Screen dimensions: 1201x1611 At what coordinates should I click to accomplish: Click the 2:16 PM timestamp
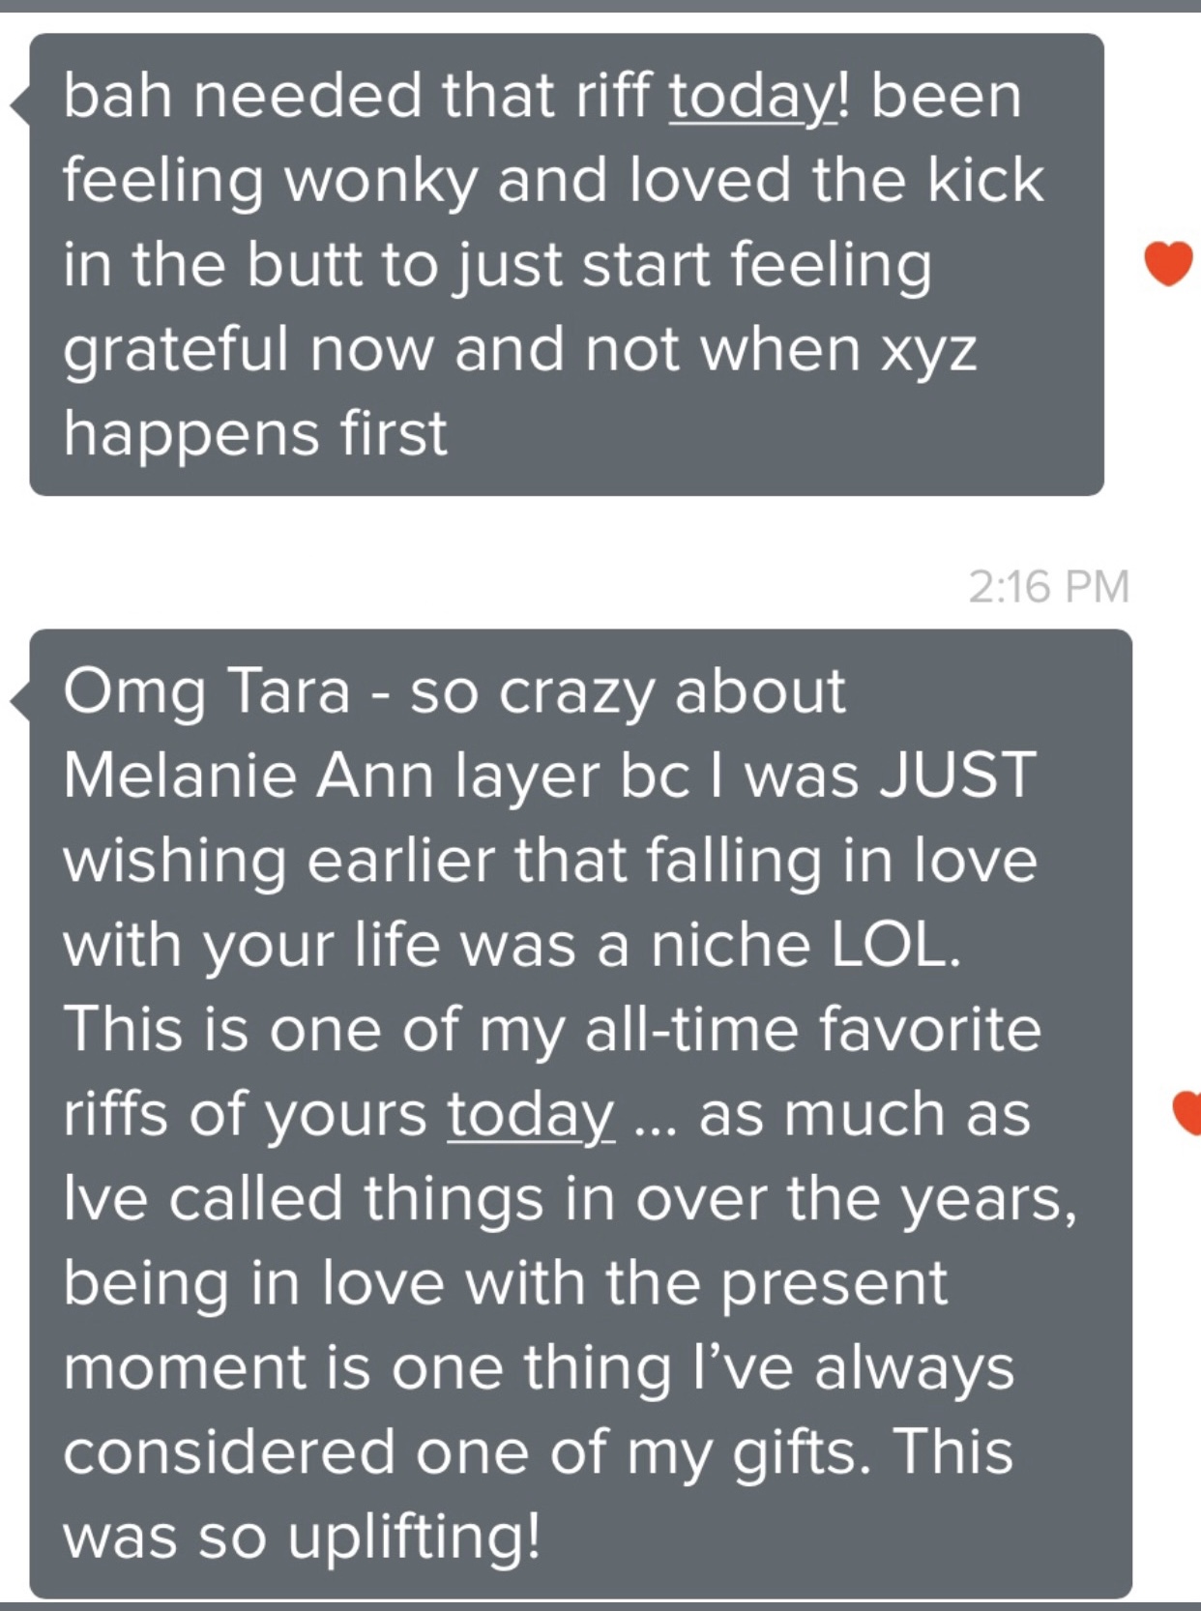pyautogui.click(x=1048, y=586)
